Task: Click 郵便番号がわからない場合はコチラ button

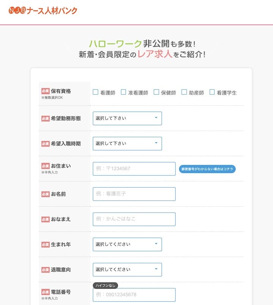Action: click(208, 169)
